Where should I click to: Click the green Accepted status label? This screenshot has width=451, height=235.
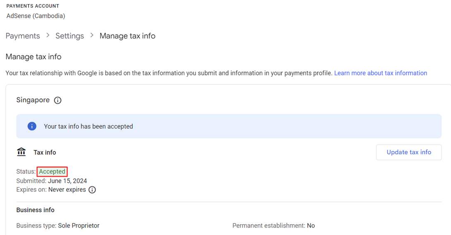coord(52,172)
